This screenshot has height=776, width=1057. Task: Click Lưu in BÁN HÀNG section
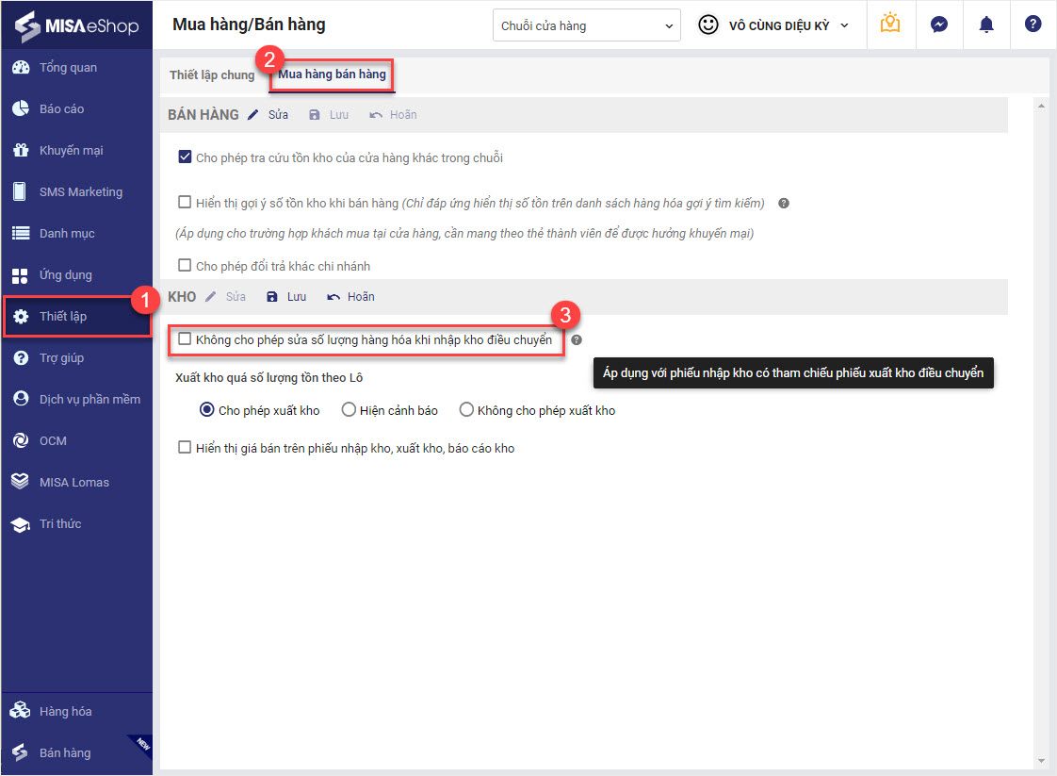click(x=339, y=115)
